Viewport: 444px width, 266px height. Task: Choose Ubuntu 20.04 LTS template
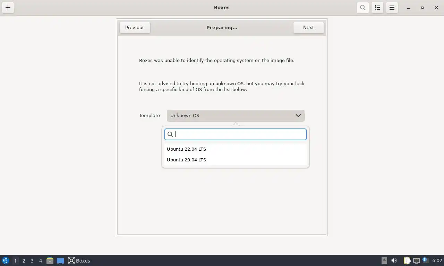tap(236, 160)
